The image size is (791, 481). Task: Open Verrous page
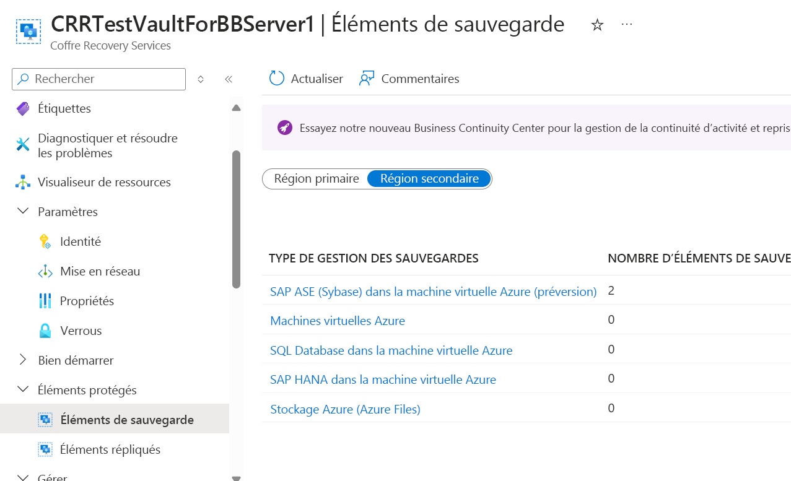tap(81, 331)
